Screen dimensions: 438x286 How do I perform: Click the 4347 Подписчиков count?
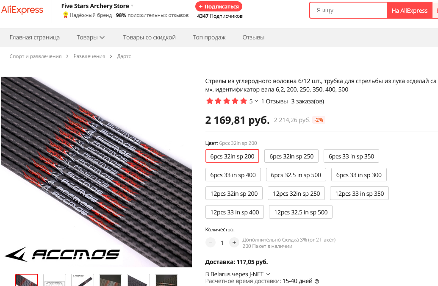click(220, 16)
